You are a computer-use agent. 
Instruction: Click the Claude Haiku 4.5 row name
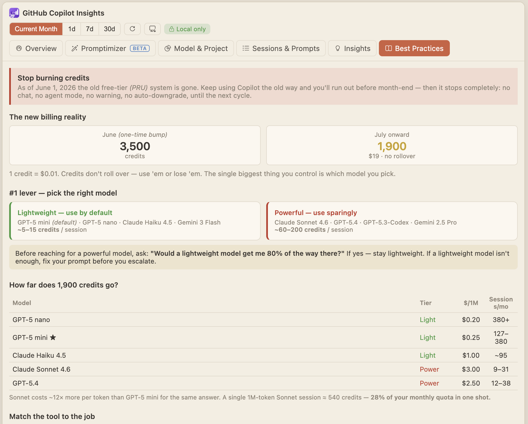39,355
